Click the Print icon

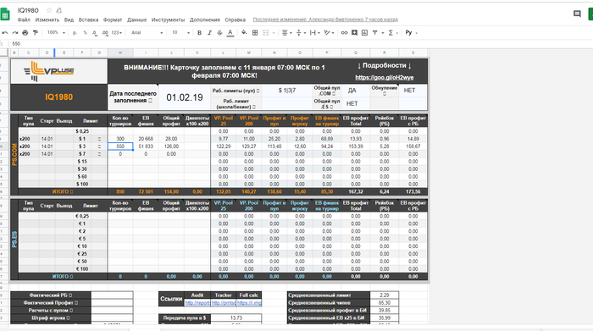(x=25, y=33)
